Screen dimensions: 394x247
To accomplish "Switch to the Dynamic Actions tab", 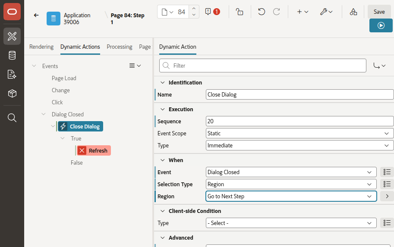I will [80, 47].
